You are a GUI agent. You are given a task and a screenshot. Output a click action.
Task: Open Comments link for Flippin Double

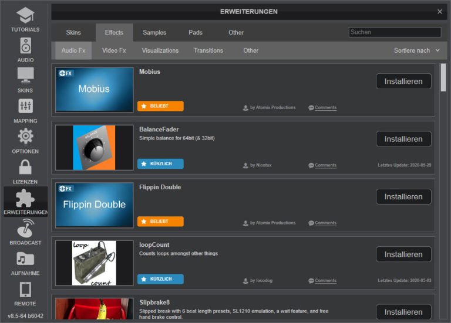tap(325, 223)
